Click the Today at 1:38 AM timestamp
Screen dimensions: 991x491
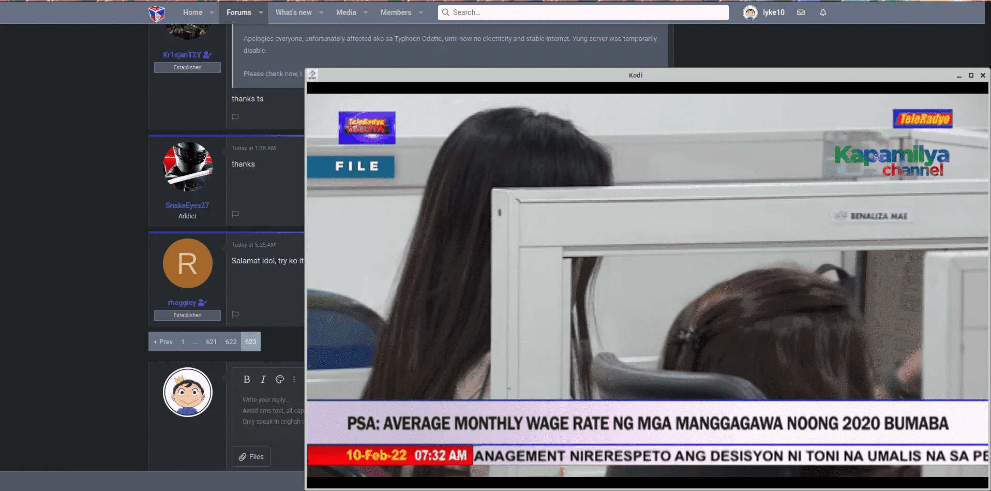tap(253, 148)
